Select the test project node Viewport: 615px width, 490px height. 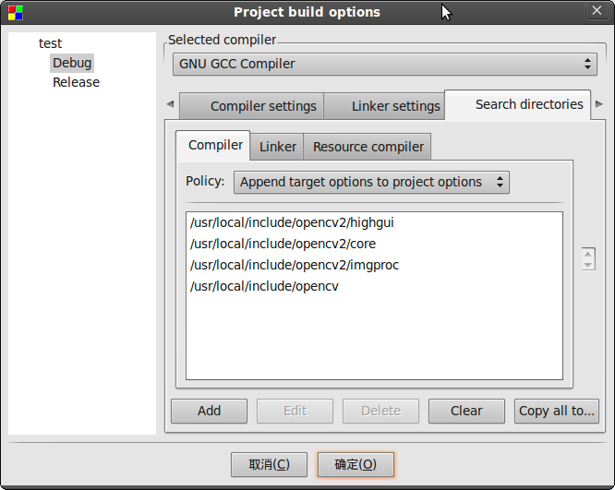click(x=50, y=43)
